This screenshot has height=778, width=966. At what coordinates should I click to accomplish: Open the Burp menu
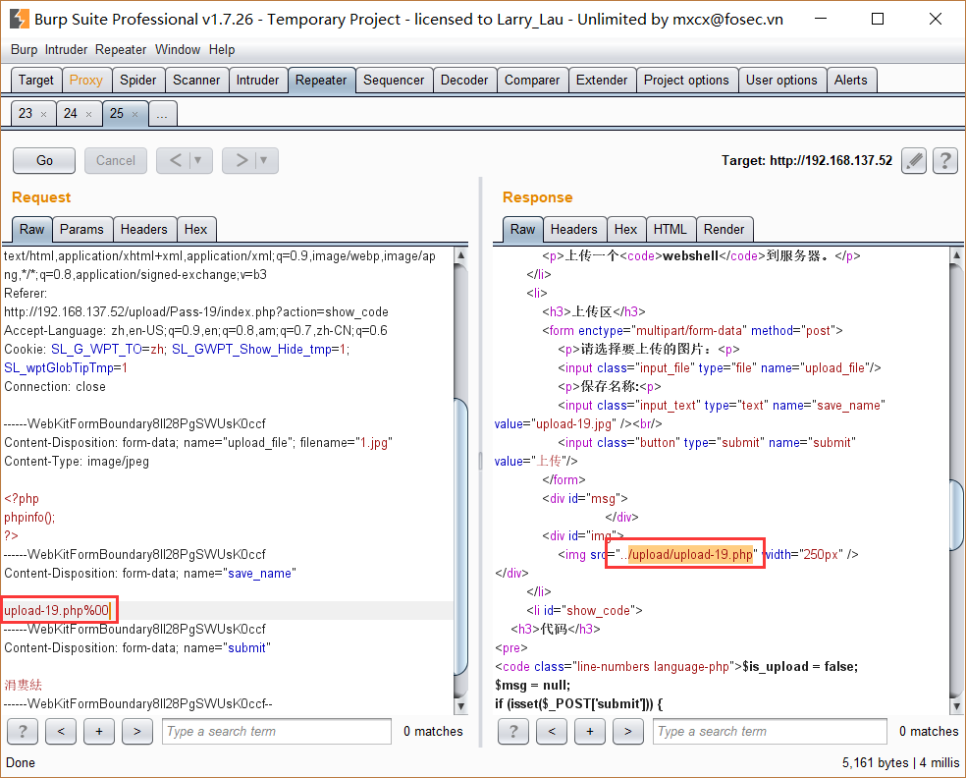(24, 50)
